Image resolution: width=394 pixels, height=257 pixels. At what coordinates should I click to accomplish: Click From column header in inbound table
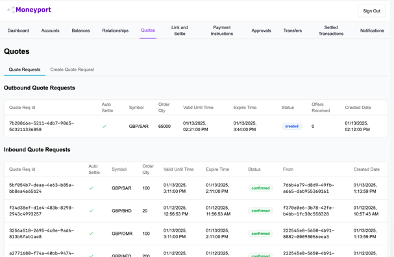coord(288,169)
